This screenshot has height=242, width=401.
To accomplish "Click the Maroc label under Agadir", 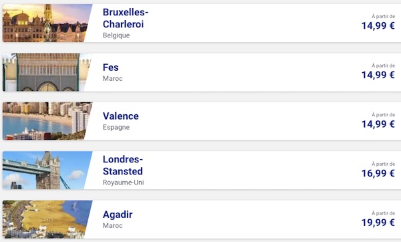I will point(112,226).
